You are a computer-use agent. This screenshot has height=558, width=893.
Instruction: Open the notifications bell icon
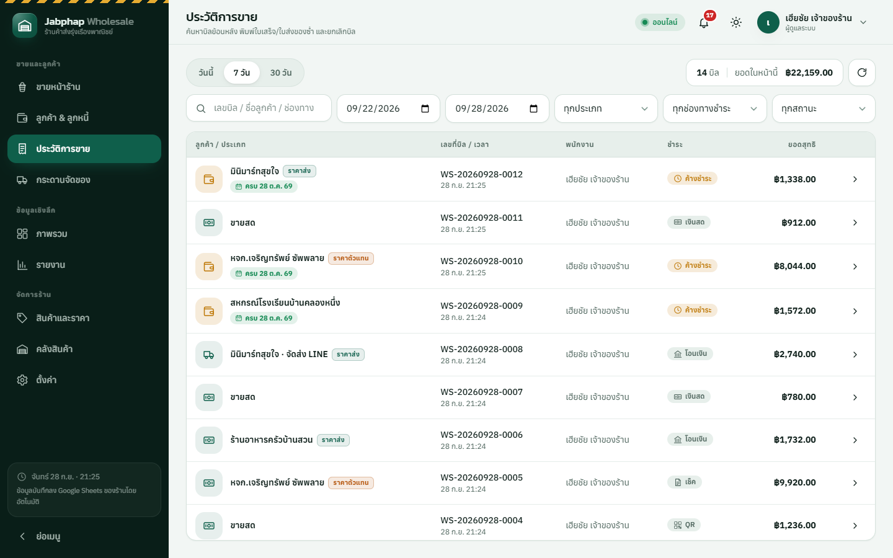click(x=704, y=22)
